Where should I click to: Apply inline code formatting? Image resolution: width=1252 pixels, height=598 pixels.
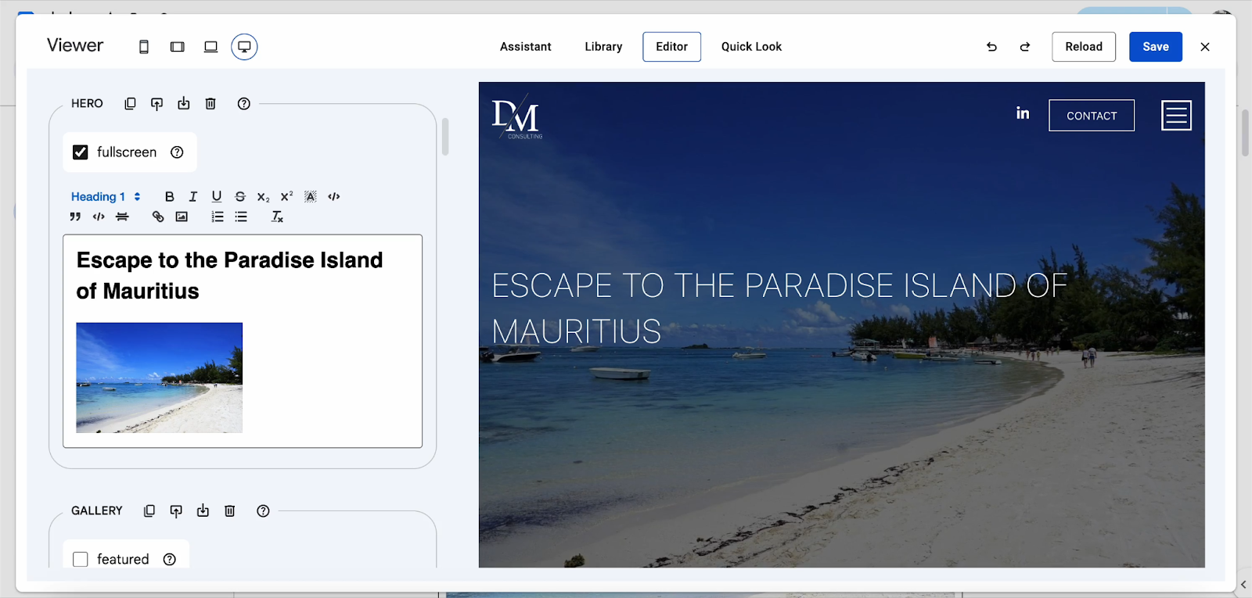334,197
